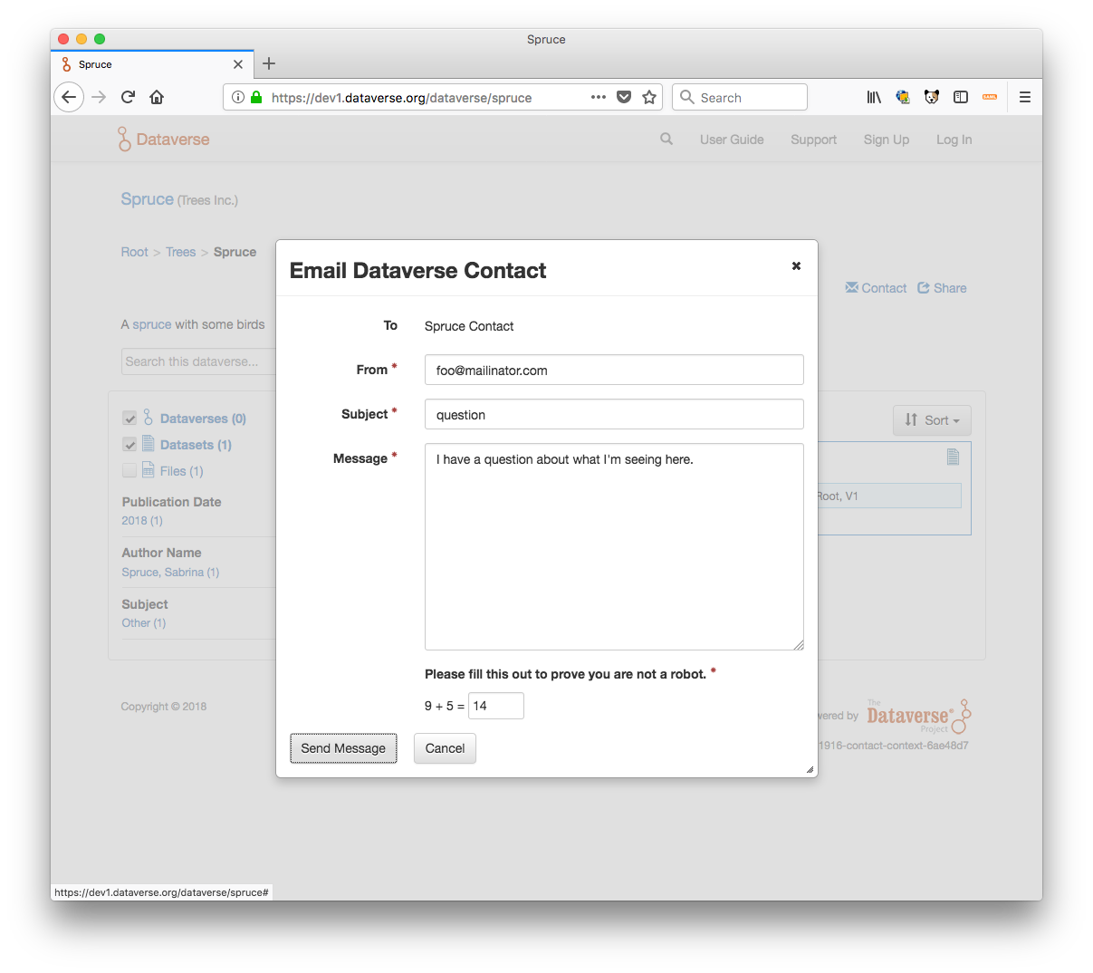Toggle the Dataverses (0) checkbox

pyautogui.click(x=129, y=419)
